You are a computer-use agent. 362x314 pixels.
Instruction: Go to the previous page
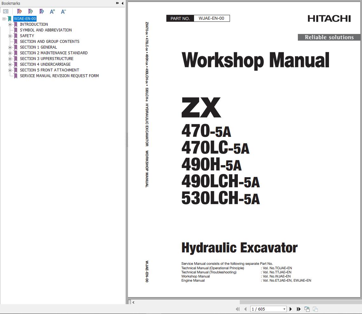[245, 309]
